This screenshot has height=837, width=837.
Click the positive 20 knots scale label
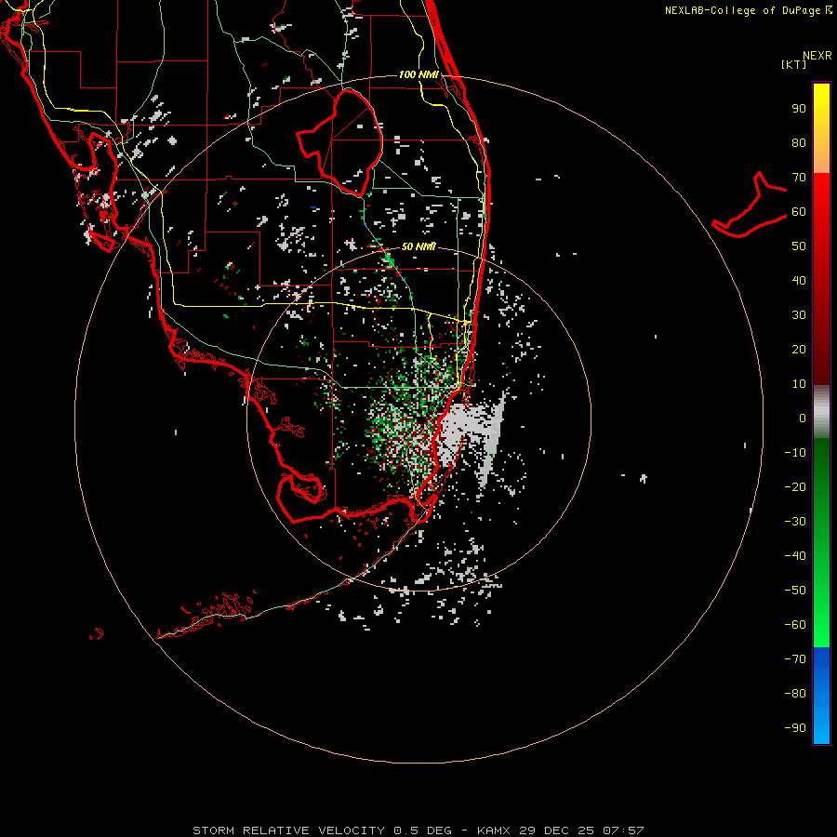(x=799, y=349)
